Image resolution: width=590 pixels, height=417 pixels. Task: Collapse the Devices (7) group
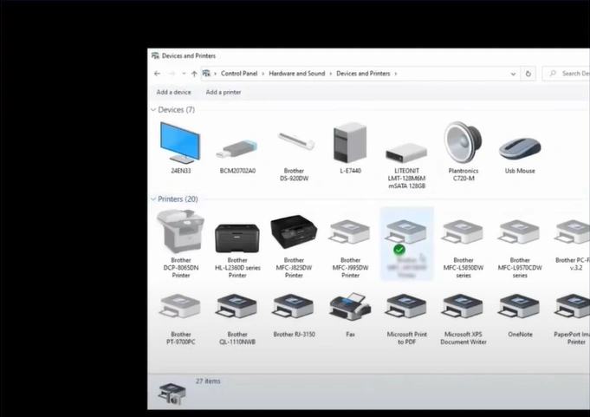click(x=153, y=110)
